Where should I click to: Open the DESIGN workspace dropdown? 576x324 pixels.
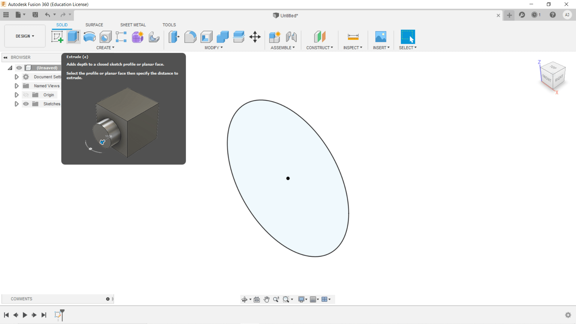[x=25, y=36]
